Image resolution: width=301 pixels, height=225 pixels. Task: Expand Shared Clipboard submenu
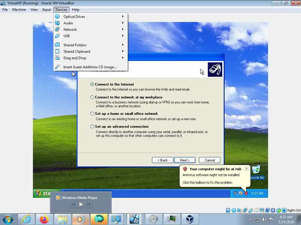pyautogui.click(x=123, y=51)
